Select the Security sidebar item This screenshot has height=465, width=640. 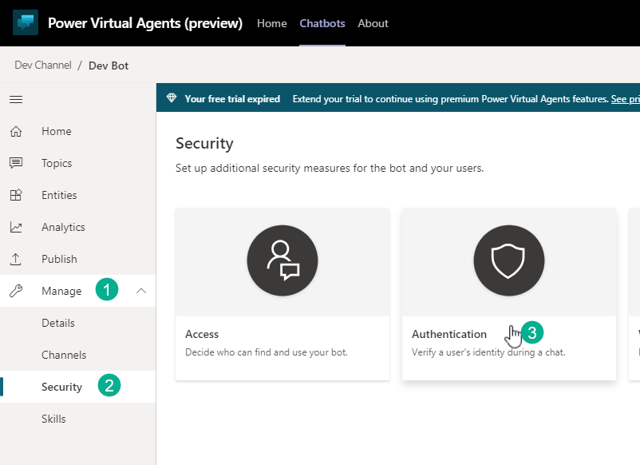61,387
